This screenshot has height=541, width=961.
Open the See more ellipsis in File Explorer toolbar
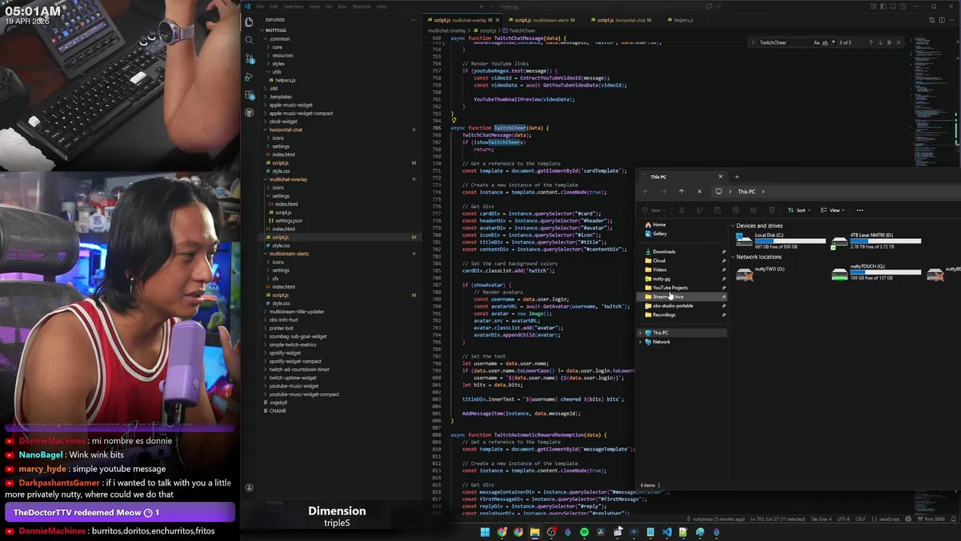tap(860, 210)
